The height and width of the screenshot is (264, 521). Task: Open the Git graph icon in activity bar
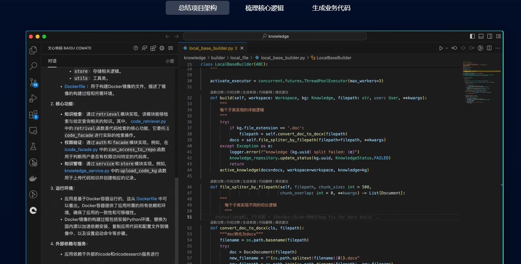(33, 195)
